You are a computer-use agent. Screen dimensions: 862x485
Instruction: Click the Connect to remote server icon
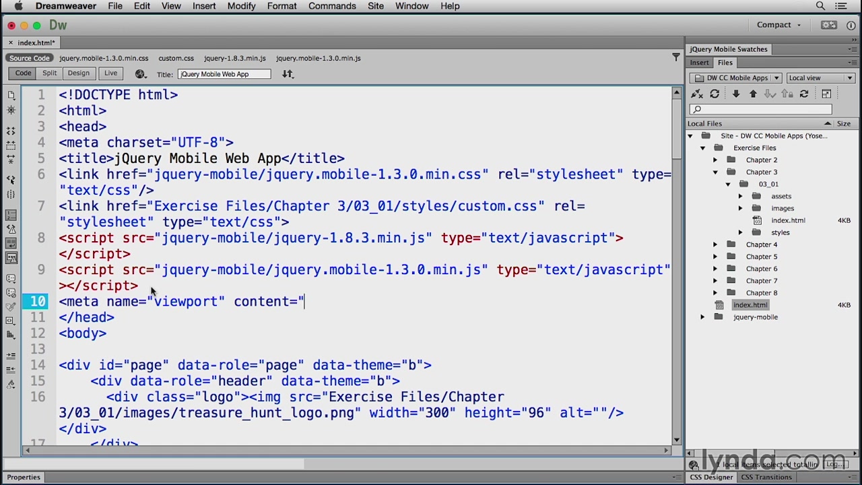pos(697,94)
